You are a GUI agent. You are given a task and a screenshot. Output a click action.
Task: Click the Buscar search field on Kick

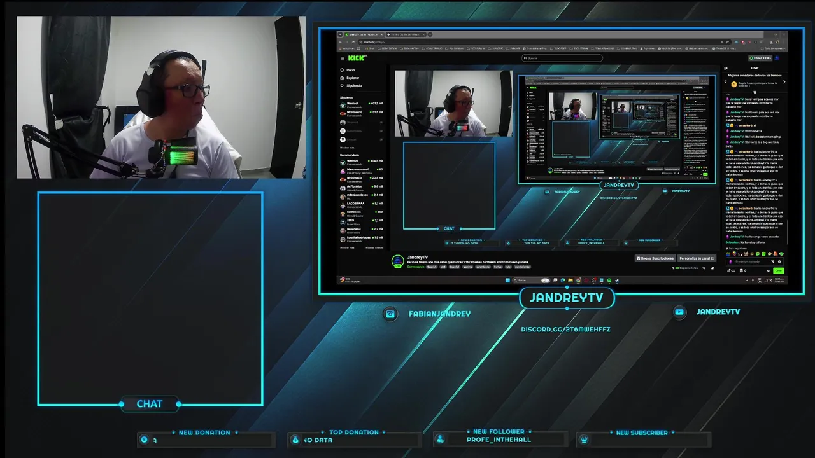[x=562, y=58]
